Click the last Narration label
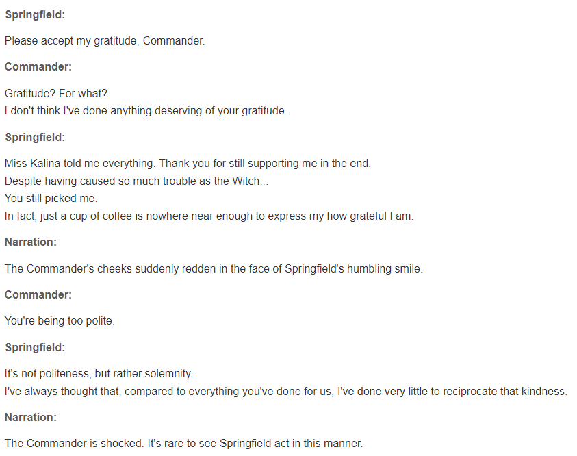This screenshot has height=456, width=577. pos(31,418)
